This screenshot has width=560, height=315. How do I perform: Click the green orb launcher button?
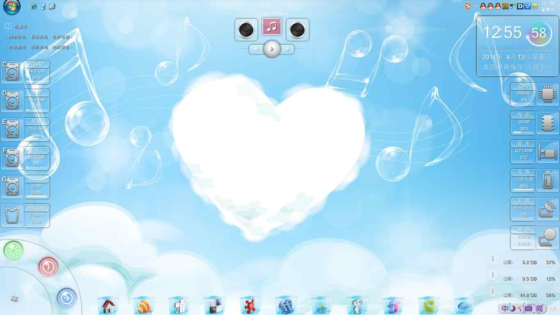pyautogui.click(x=14, y=250)
